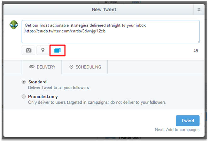
Task: Add a photo with the camera icon
Action: 28,50
